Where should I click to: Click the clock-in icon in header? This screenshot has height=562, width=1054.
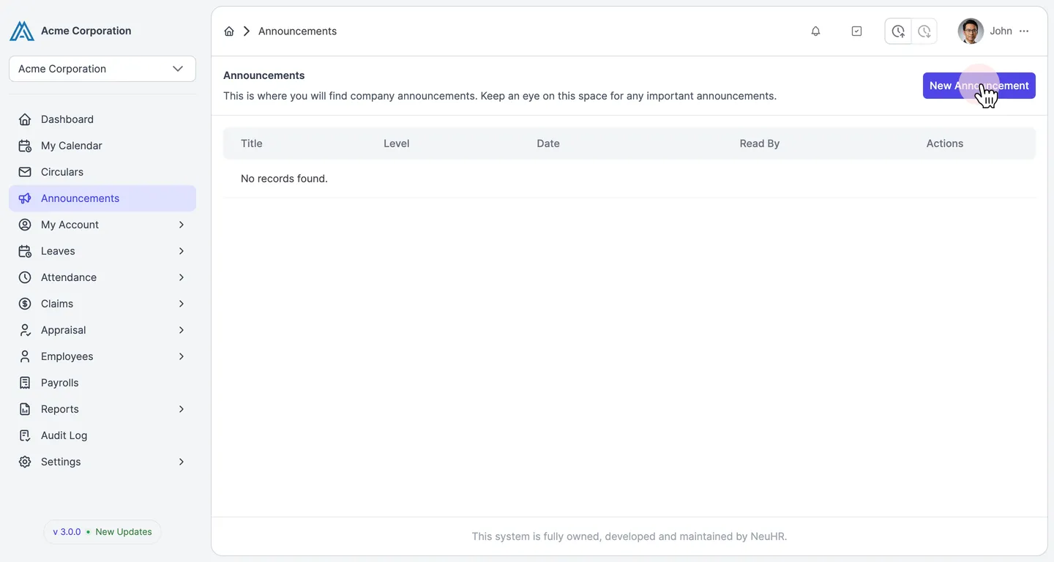click(x=898, y=31)
